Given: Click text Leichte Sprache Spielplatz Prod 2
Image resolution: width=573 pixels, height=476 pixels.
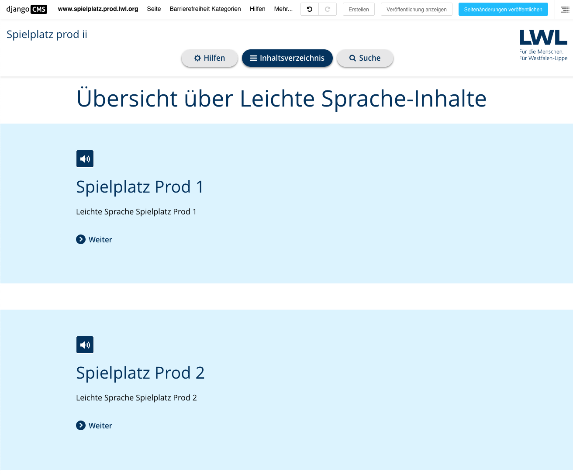Looking at the screenshot, I should coord(136,398).
